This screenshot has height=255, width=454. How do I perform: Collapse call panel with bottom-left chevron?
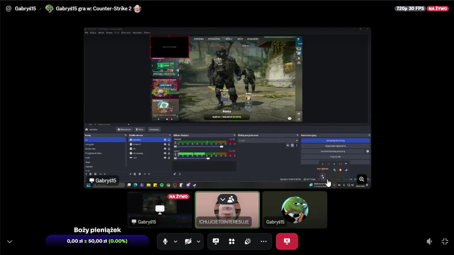tap(10, 242)
